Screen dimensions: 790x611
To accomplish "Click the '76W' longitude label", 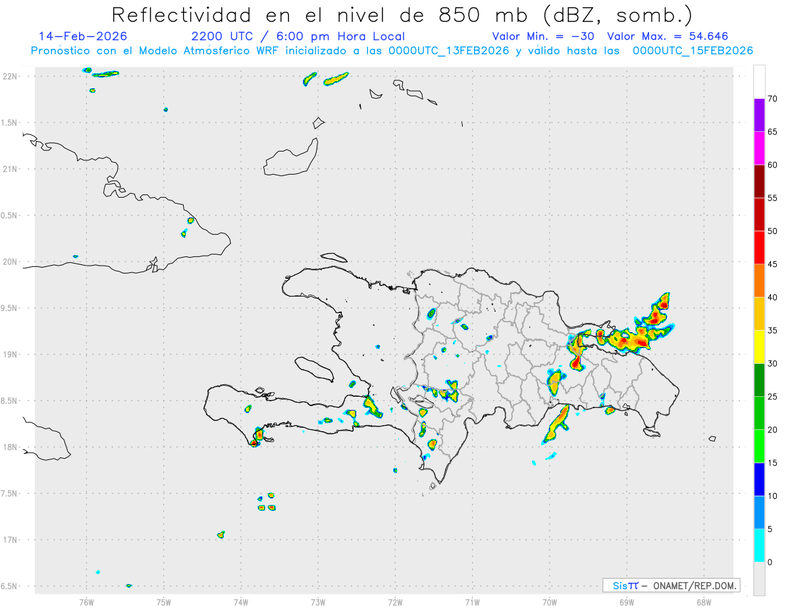I will [x=86, y=602].
